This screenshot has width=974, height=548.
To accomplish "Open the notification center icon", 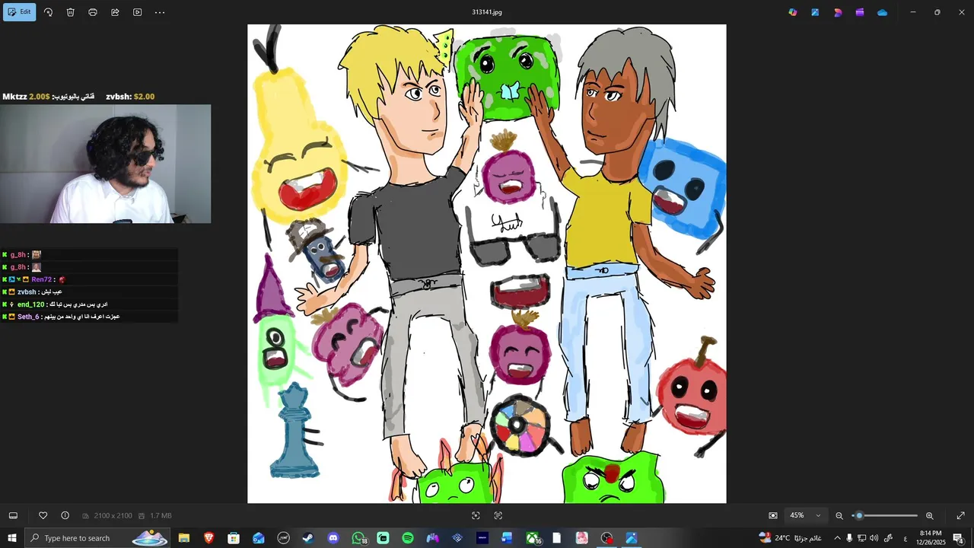I will [x=958, y=538].
